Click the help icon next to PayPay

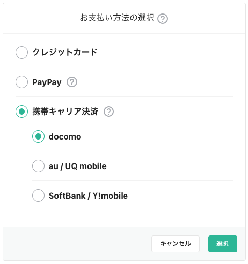(x=72, y=82)
